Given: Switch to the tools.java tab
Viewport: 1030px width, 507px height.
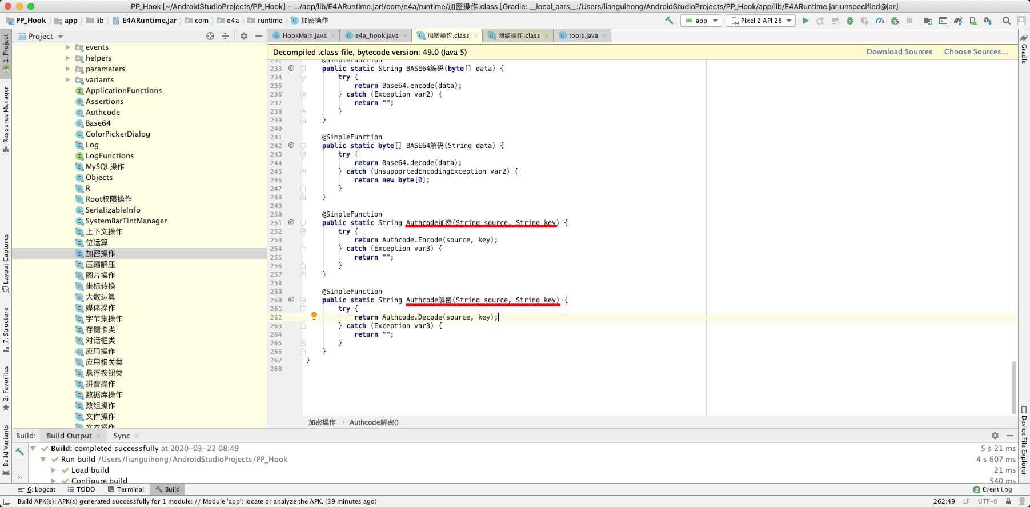Looking at the screenshot, I should pyautogui.click(x=583, y=35).
